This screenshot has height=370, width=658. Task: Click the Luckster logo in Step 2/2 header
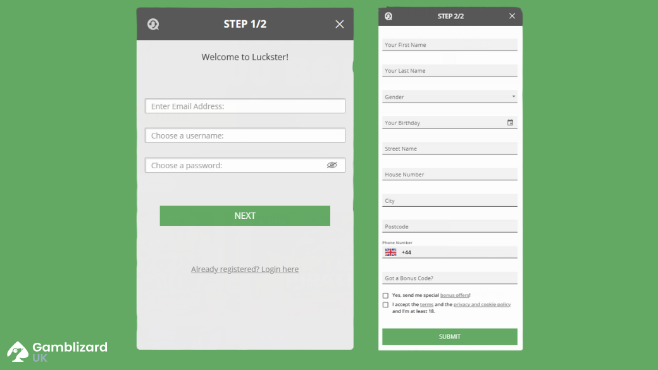coord(388,16)
